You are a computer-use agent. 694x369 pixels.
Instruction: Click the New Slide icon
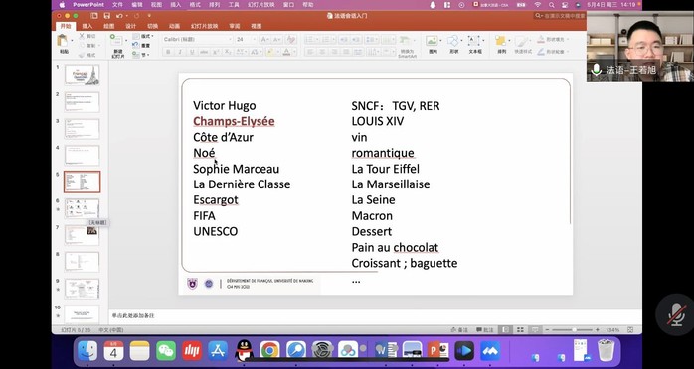click(116, 41)
